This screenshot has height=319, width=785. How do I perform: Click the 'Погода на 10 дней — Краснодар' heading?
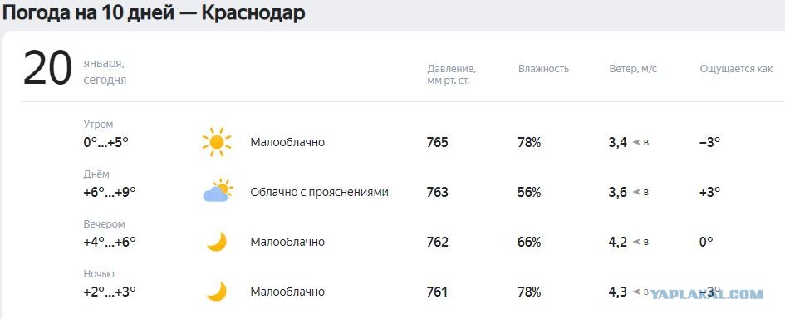click(x=154, y=13)
